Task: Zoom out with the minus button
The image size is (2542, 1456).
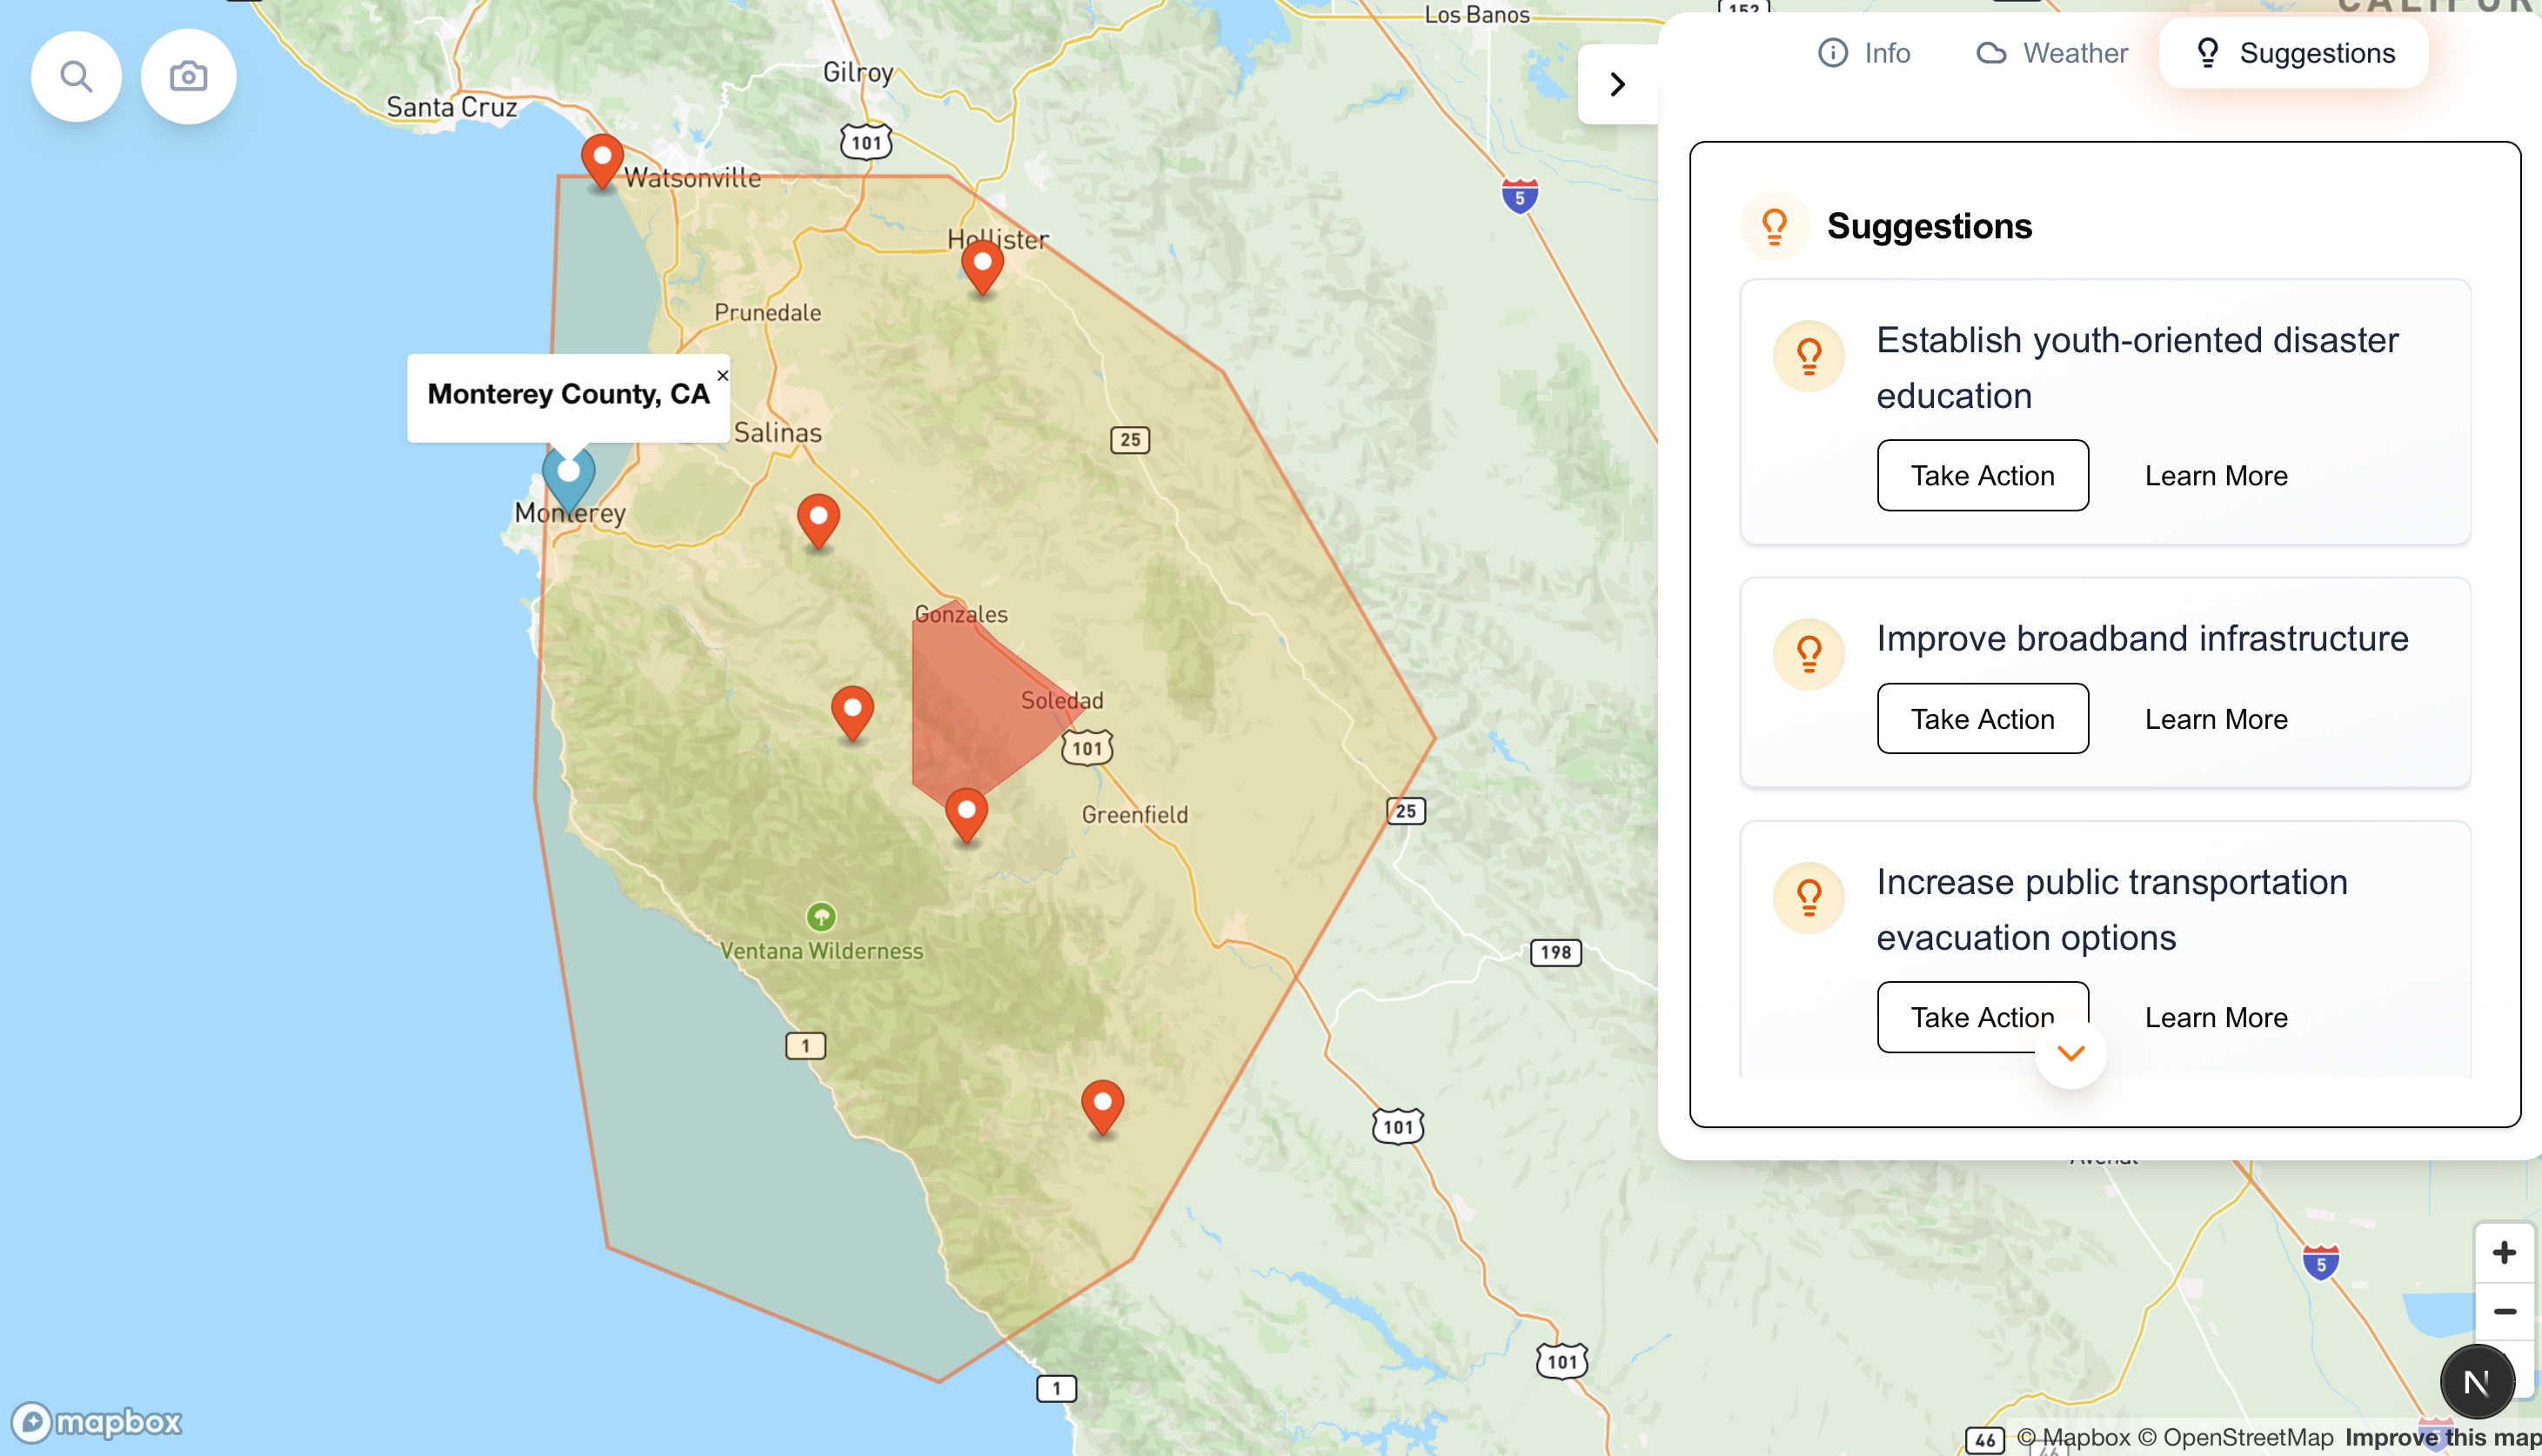Action: (2504, 1311)
